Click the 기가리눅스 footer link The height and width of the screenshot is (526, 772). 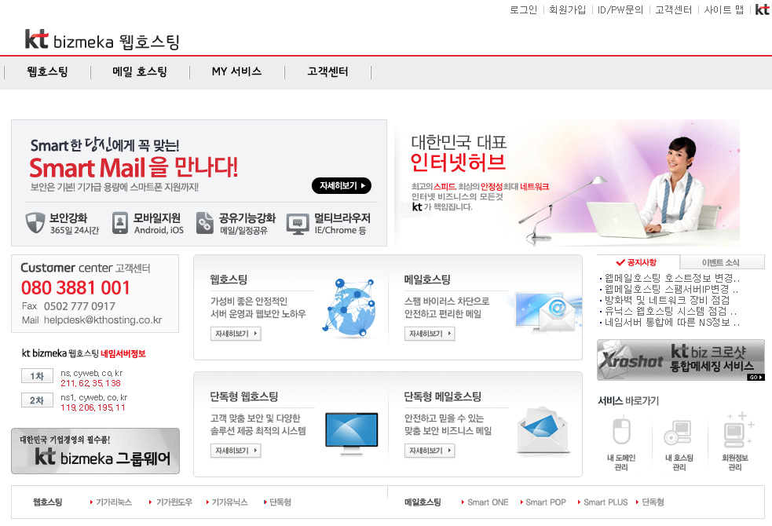[114, 502]
